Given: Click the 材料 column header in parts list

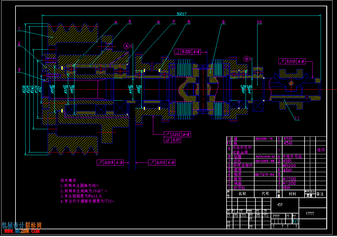Looking at the screenshot, I should tap(292, 194).
